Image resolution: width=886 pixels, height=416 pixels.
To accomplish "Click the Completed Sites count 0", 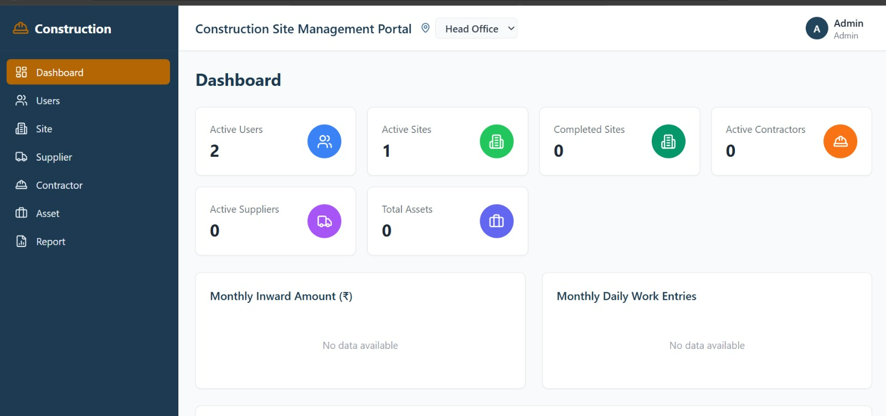I will [559, 151].
